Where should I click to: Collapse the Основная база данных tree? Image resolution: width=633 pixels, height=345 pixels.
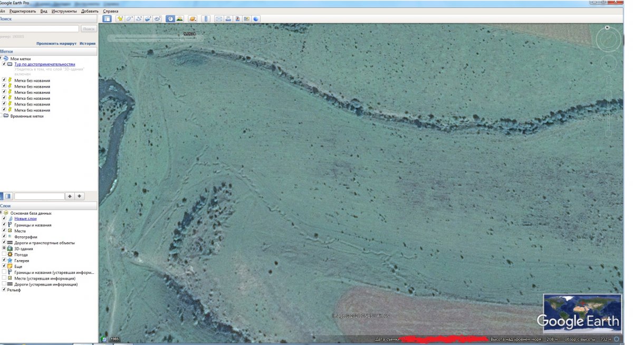[x=1, y=213]
